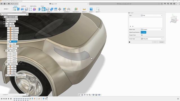
Task: Switch to the Surface tab
Action: click(x=24, y=6)
